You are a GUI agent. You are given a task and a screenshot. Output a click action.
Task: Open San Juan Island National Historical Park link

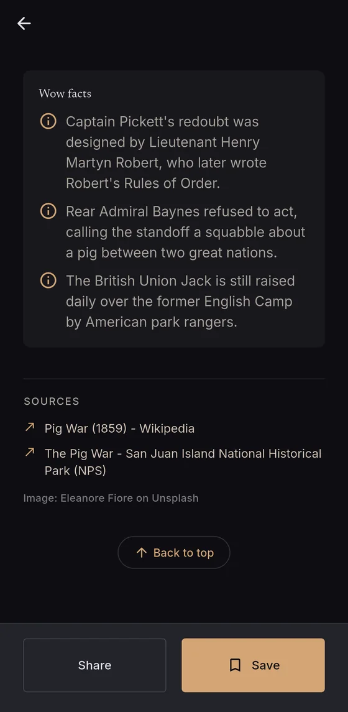[183, 462]
